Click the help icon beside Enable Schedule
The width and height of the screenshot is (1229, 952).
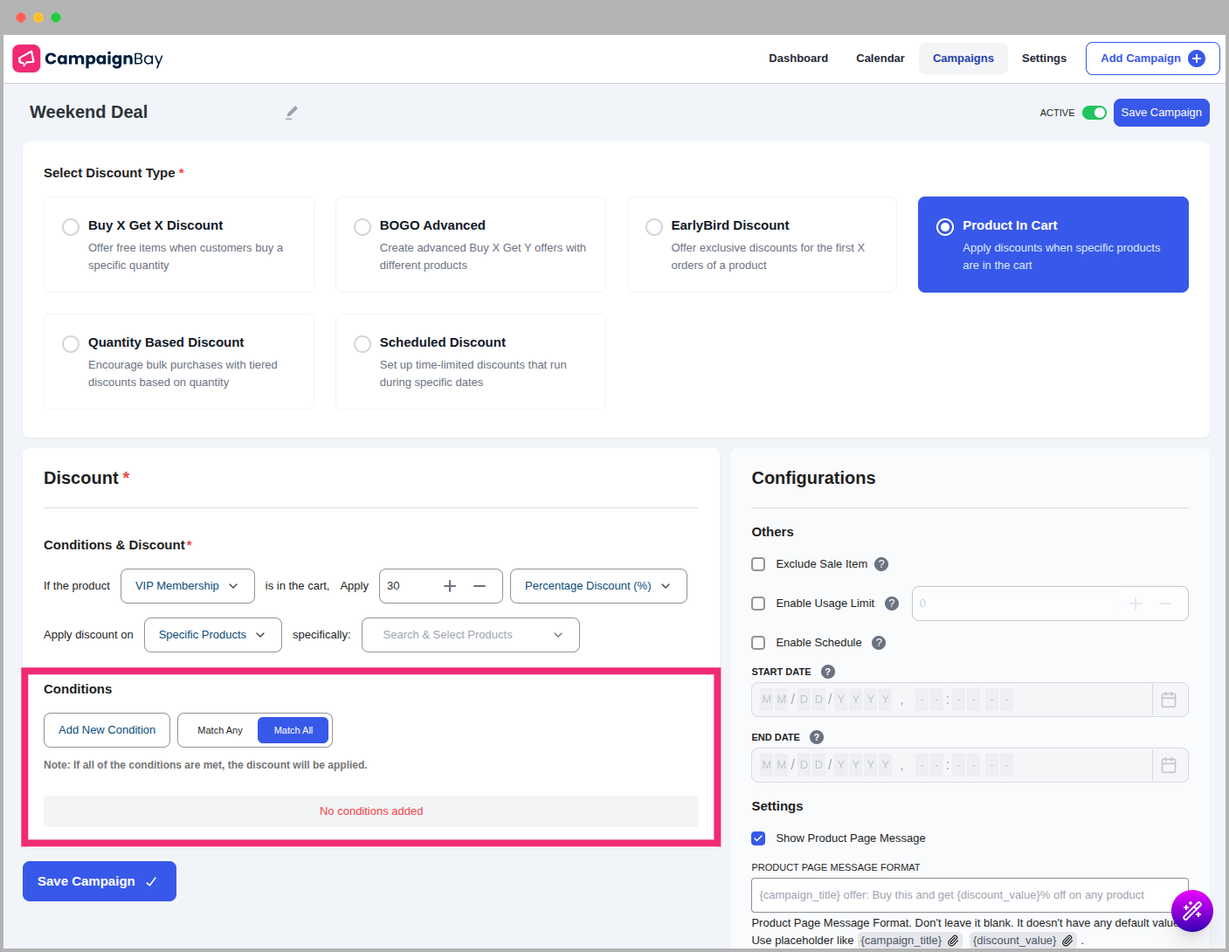879,642
